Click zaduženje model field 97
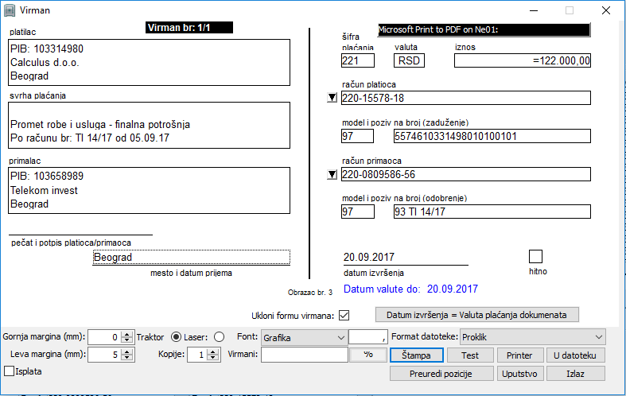Image resolution: width=626 pixels, height=396 pixels. 357,136
